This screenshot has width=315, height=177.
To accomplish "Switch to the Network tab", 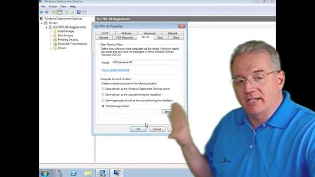I will 173,33.
